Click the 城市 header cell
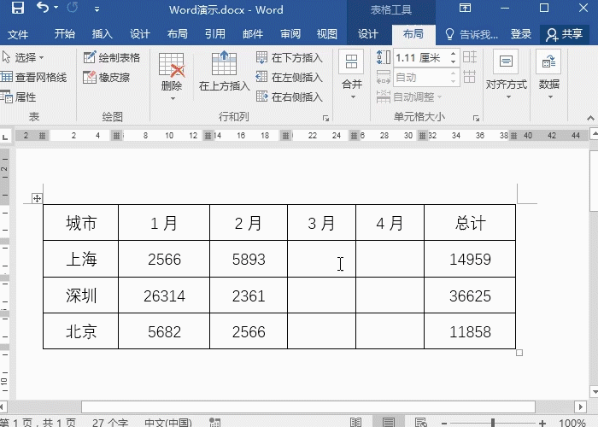This screenshot has height=427, width=598. tap(81, 223)
